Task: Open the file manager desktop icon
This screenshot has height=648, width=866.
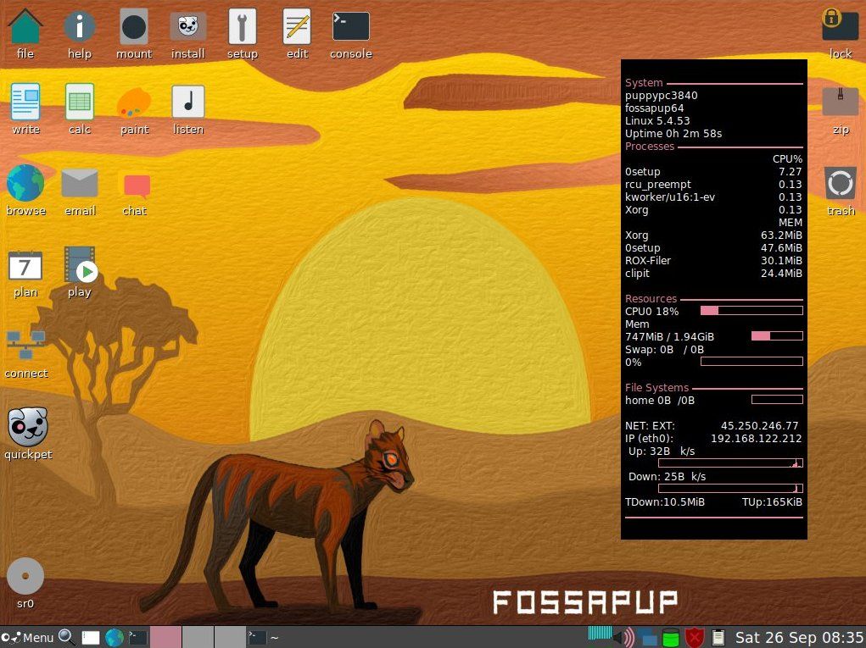Action: point(25,26)
